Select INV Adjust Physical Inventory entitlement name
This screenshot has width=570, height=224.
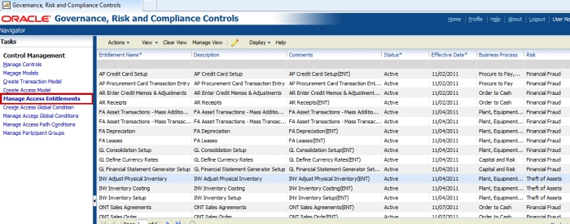pyautogui.click(x=133, y=178)
